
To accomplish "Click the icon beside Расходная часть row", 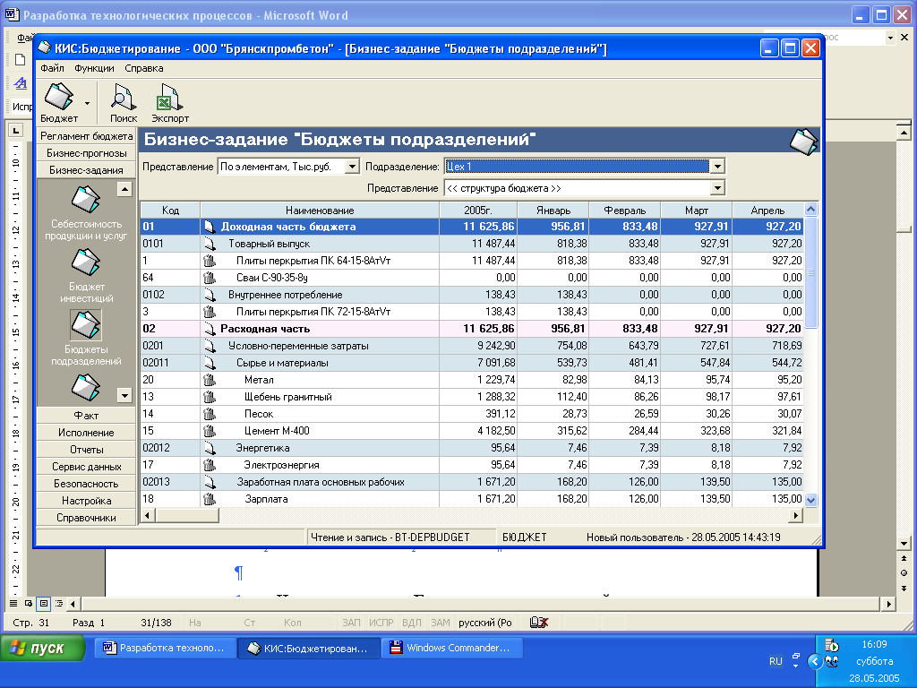I will (x=210, y=329).
